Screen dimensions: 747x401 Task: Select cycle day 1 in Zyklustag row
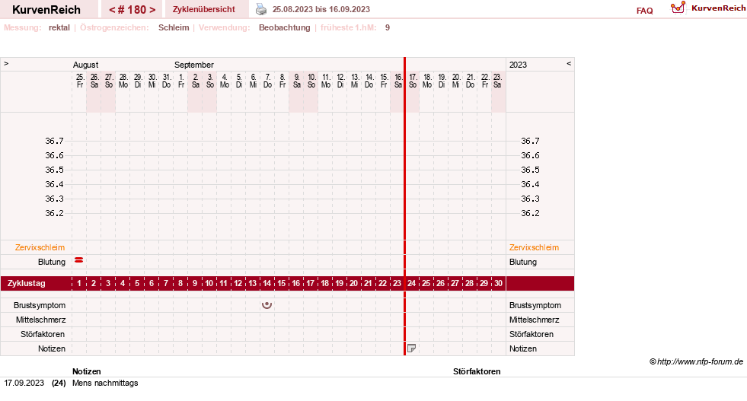[79, 283]
